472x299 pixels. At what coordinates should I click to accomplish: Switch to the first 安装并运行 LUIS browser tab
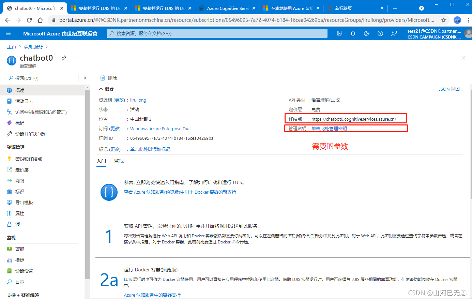[99, 8]
